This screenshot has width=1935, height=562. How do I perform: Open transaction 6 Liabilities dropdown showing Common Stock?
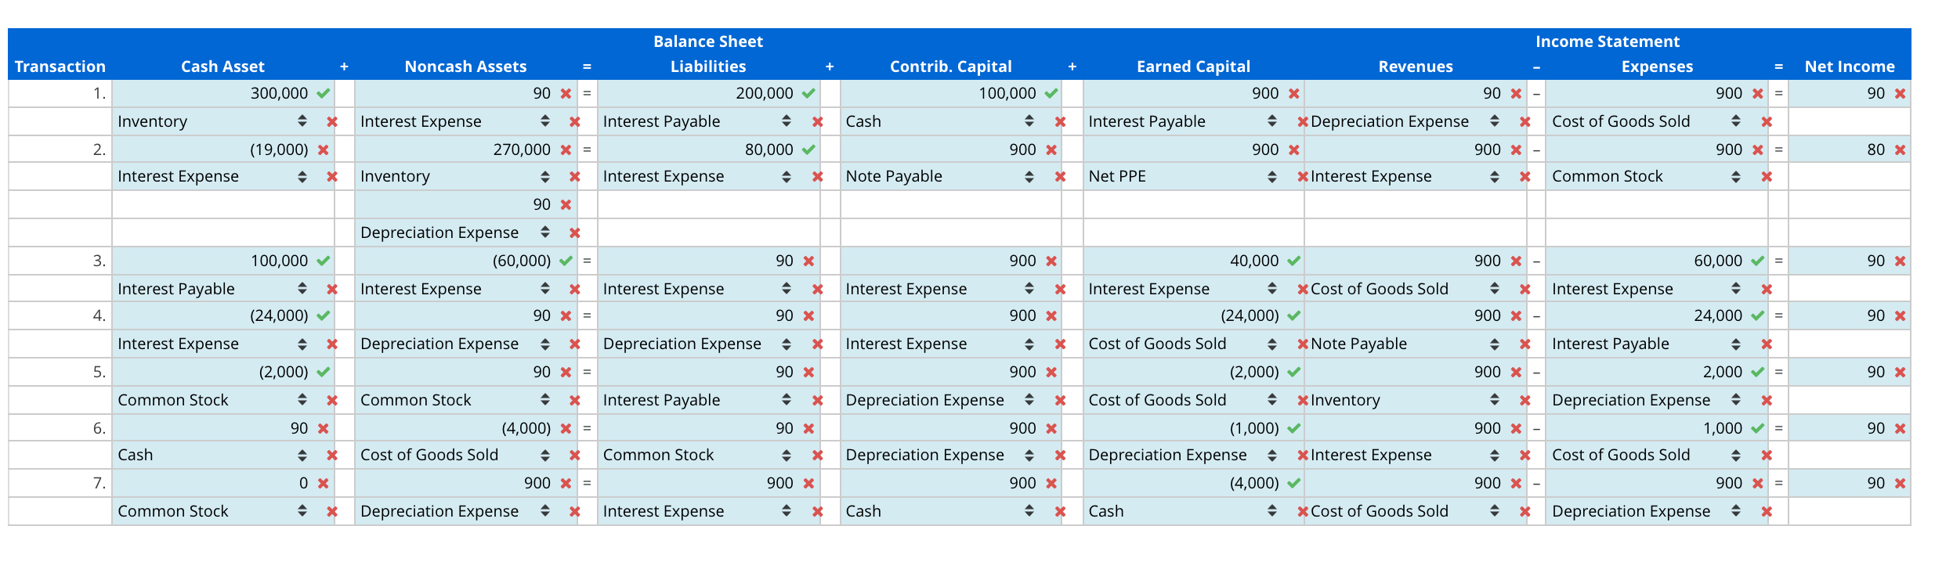698,455
